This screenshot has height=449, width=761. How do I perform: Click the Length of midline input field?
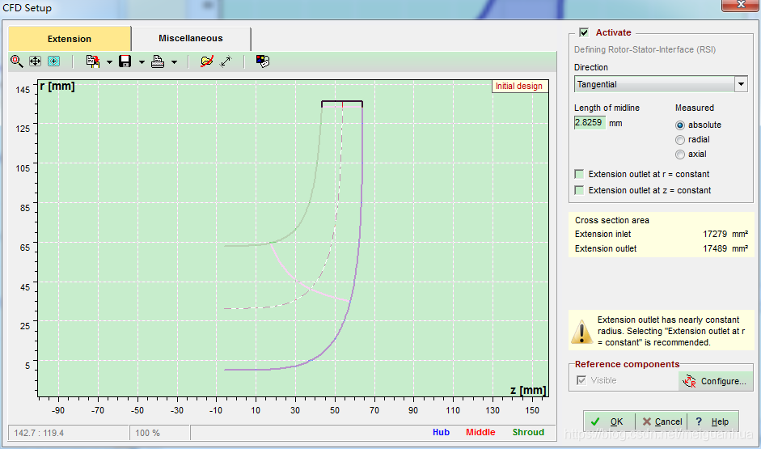tap(590, 122)
